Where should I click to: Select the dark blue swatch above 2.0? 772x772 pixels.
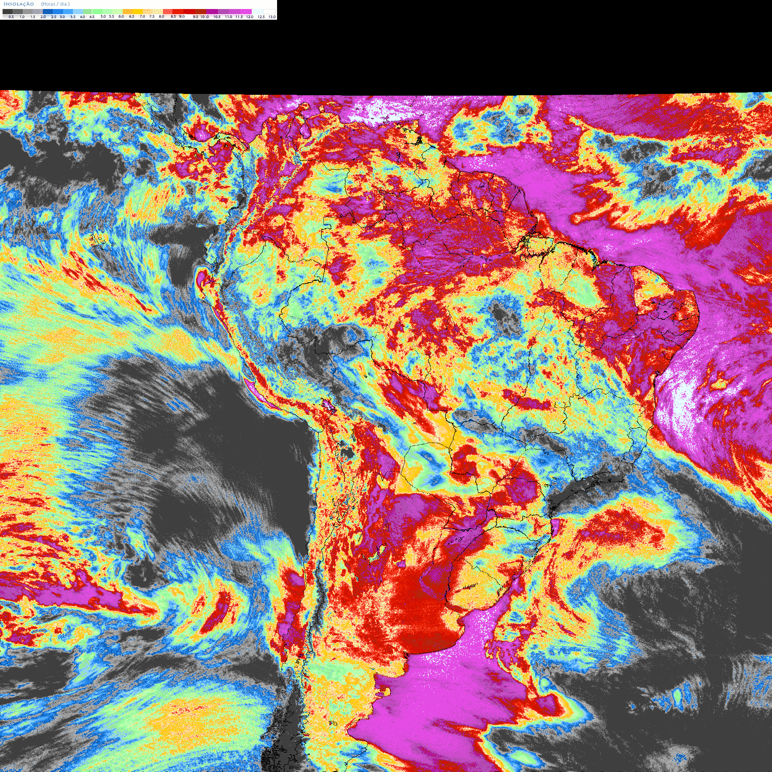point(48,12)
